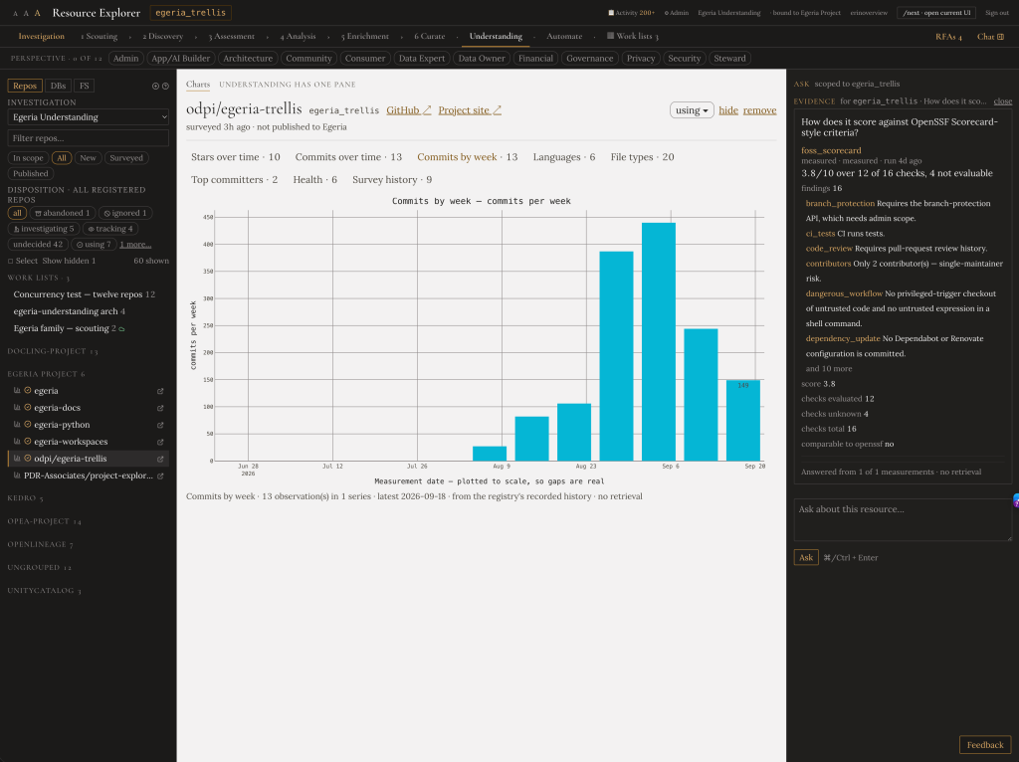This screenshot has width=1019, height=762.
Task: Click check badge beside egeria-docs
Action: [28, 407]
